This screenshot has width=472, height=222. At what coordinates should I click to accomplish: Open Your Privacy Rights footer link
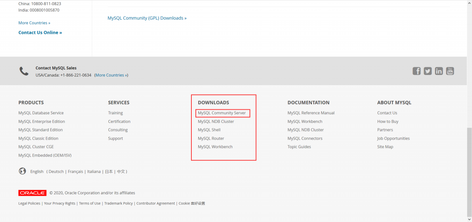(59, 204)
